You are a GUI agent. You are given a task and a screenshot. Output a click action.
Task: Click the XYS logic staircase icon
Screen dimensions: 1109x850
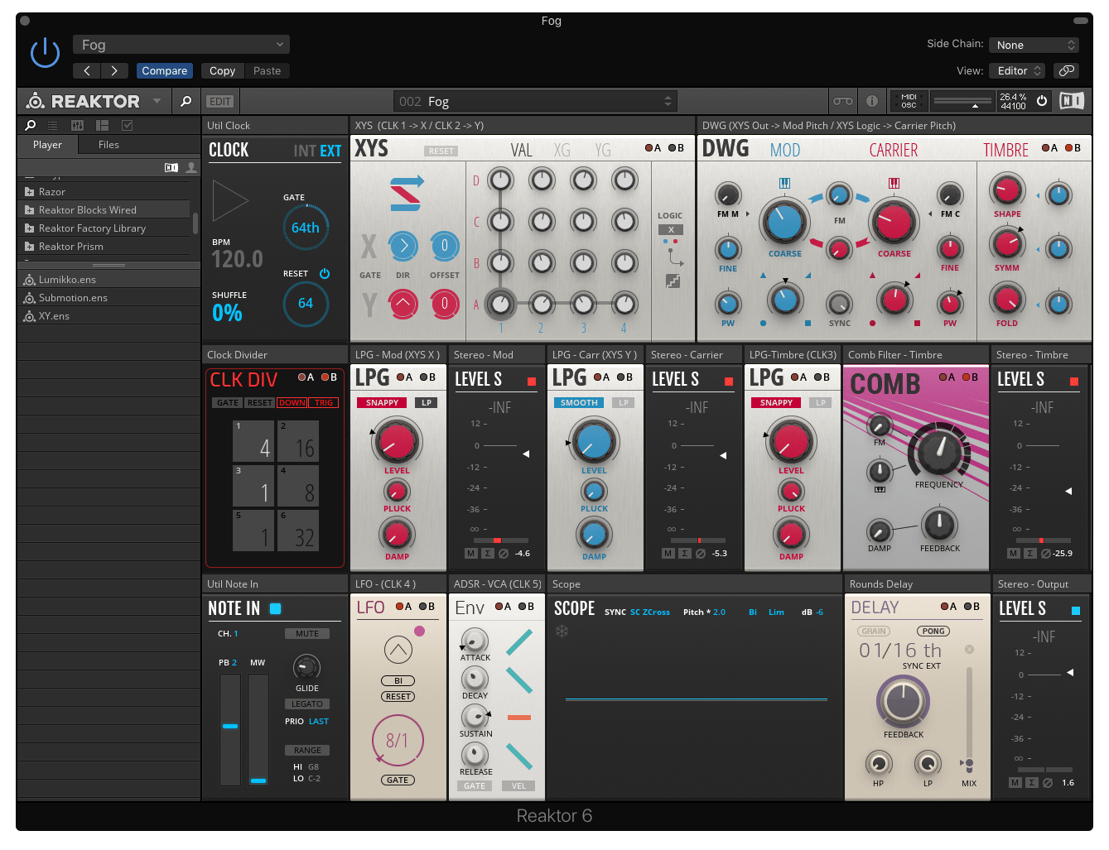click(x=673, y=281)
